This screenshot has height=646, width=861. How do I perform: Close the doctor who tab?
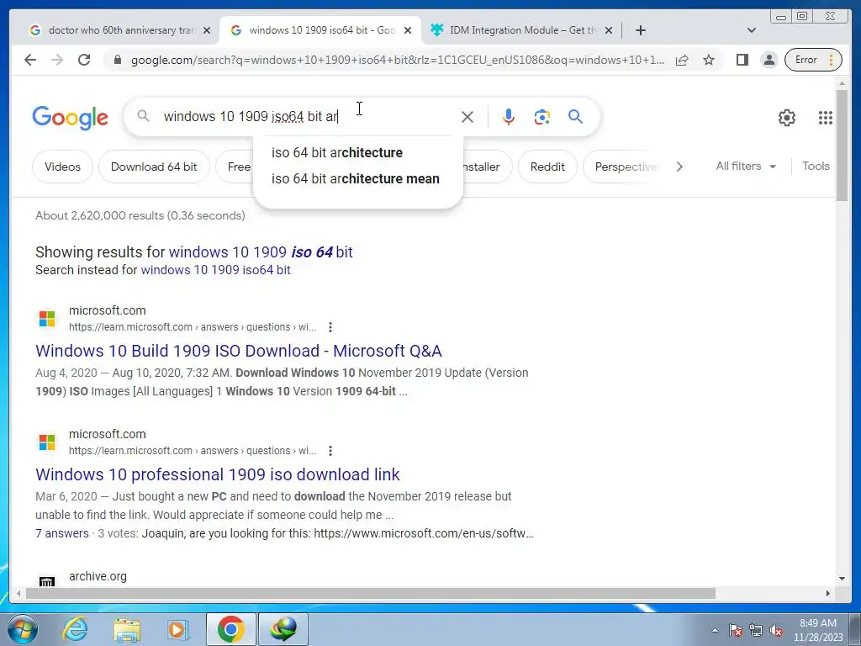click(207, 31)
